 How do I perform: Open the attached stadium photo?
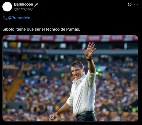pos(70,78)
